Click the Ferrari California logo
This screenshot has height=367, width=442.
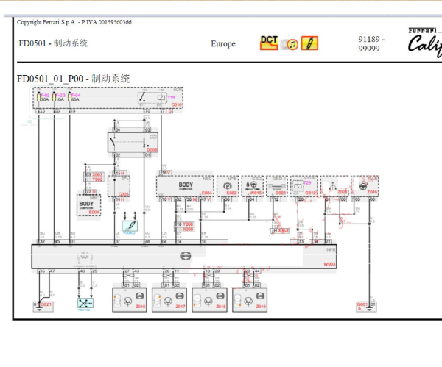pos(425,42)
